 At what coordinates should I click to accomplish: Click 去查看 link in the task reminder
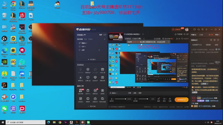point(204,84)
